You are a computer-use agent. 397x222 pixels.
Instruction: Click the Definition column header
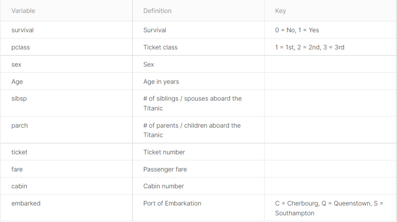[157, 11]
